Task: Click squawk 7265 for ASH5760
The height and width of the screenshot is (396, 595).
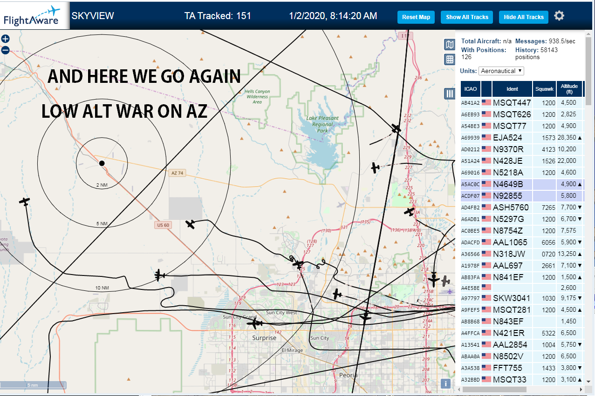Action: coord(549,208)
